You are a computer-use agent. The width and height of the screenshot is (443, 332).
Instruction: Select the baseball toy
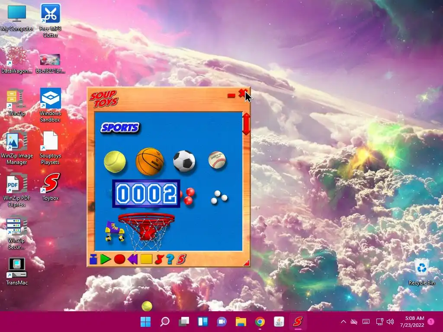(217, 160)
